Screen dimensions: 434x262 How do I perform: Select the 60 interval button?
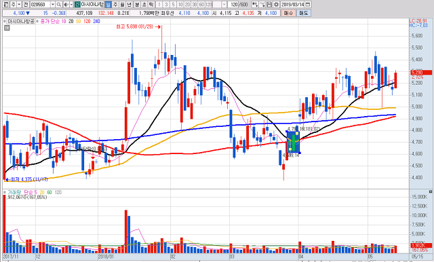[201, 5]
